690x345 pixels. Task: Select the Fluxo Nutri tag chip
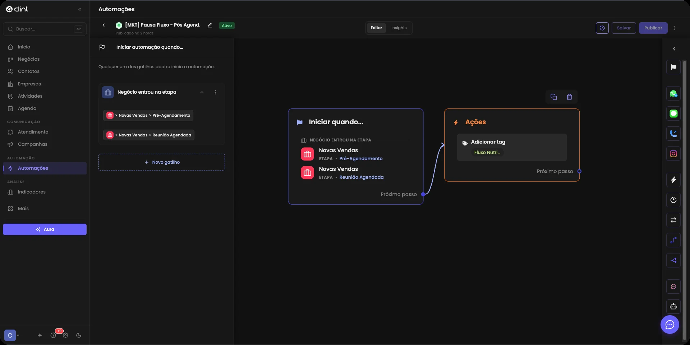(x=487, y=153)
